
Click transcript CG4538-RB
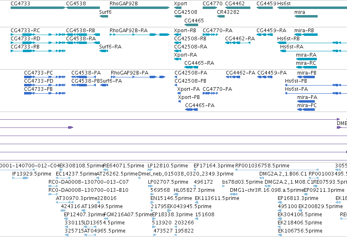coord(83,35)
